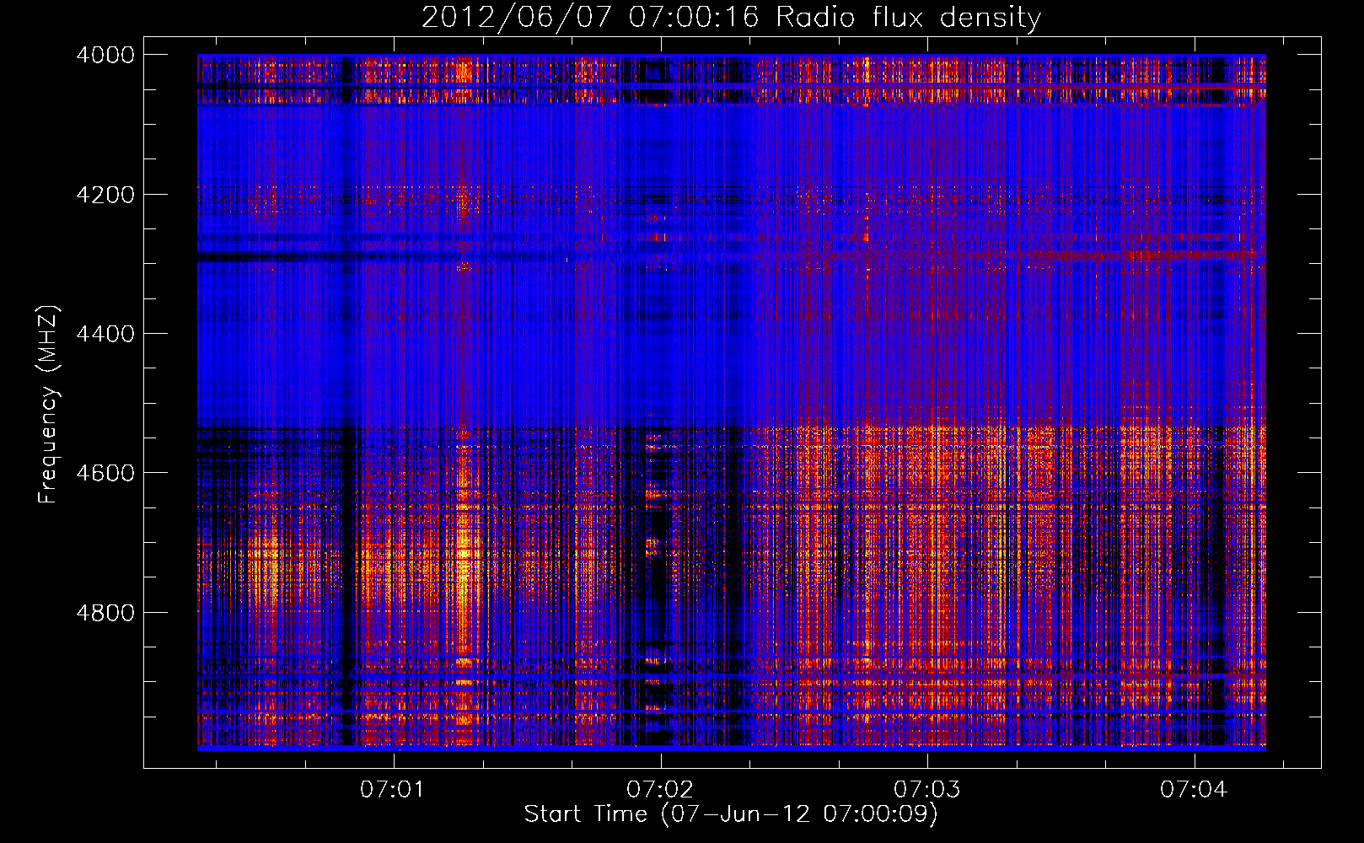Click the 07:01 time tick label
Screen dimensions: 1364x843
click(x=392, y=790)
